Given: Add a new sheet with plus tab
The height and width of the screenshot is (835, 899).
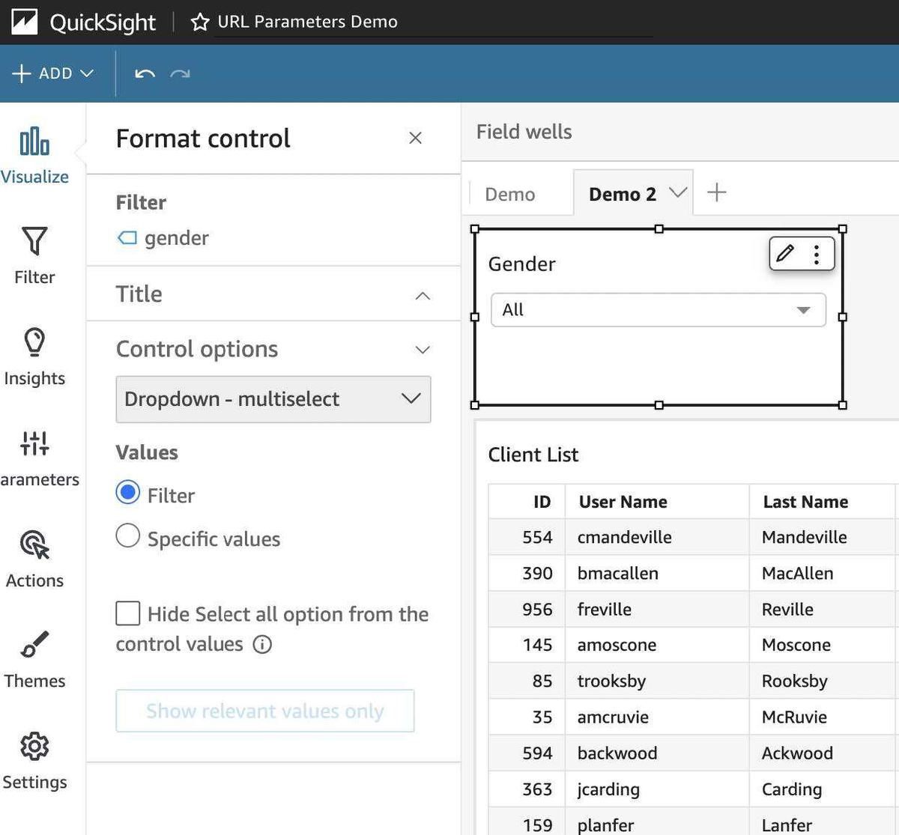Looking at the screenshot, I should coord(717,192).
